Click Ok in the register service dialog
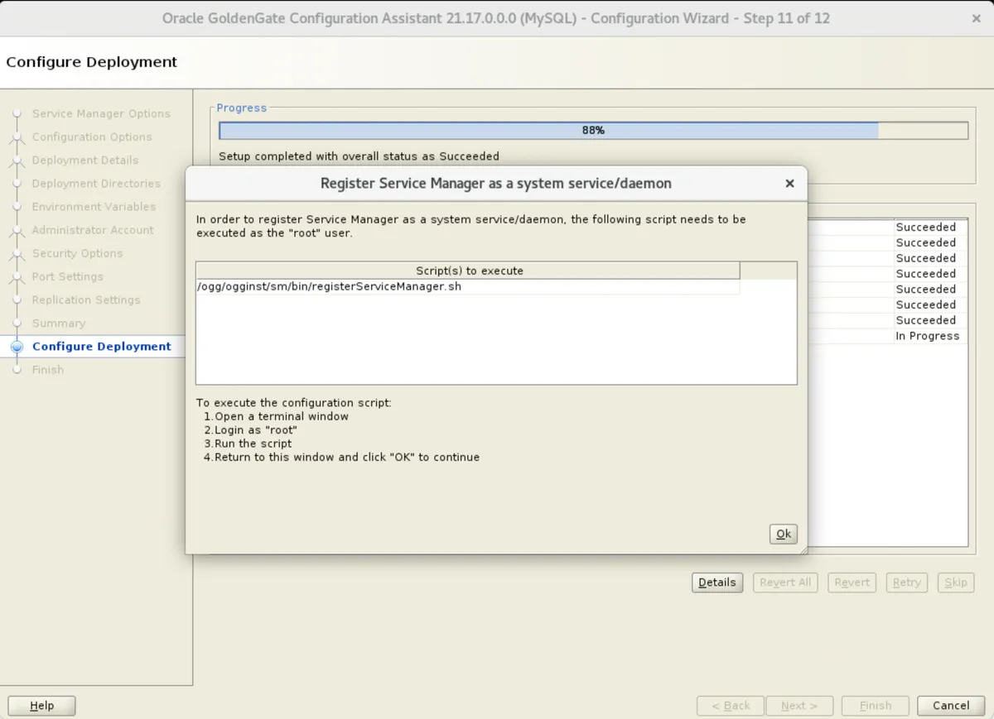This screenshot has width=994, height=719. (x=783, y=534)
